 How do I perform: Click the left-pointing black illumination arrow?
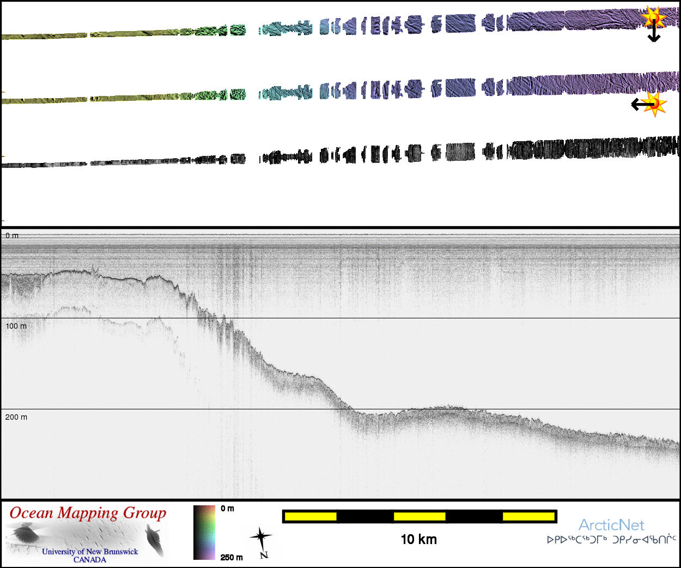pos(641,104)
